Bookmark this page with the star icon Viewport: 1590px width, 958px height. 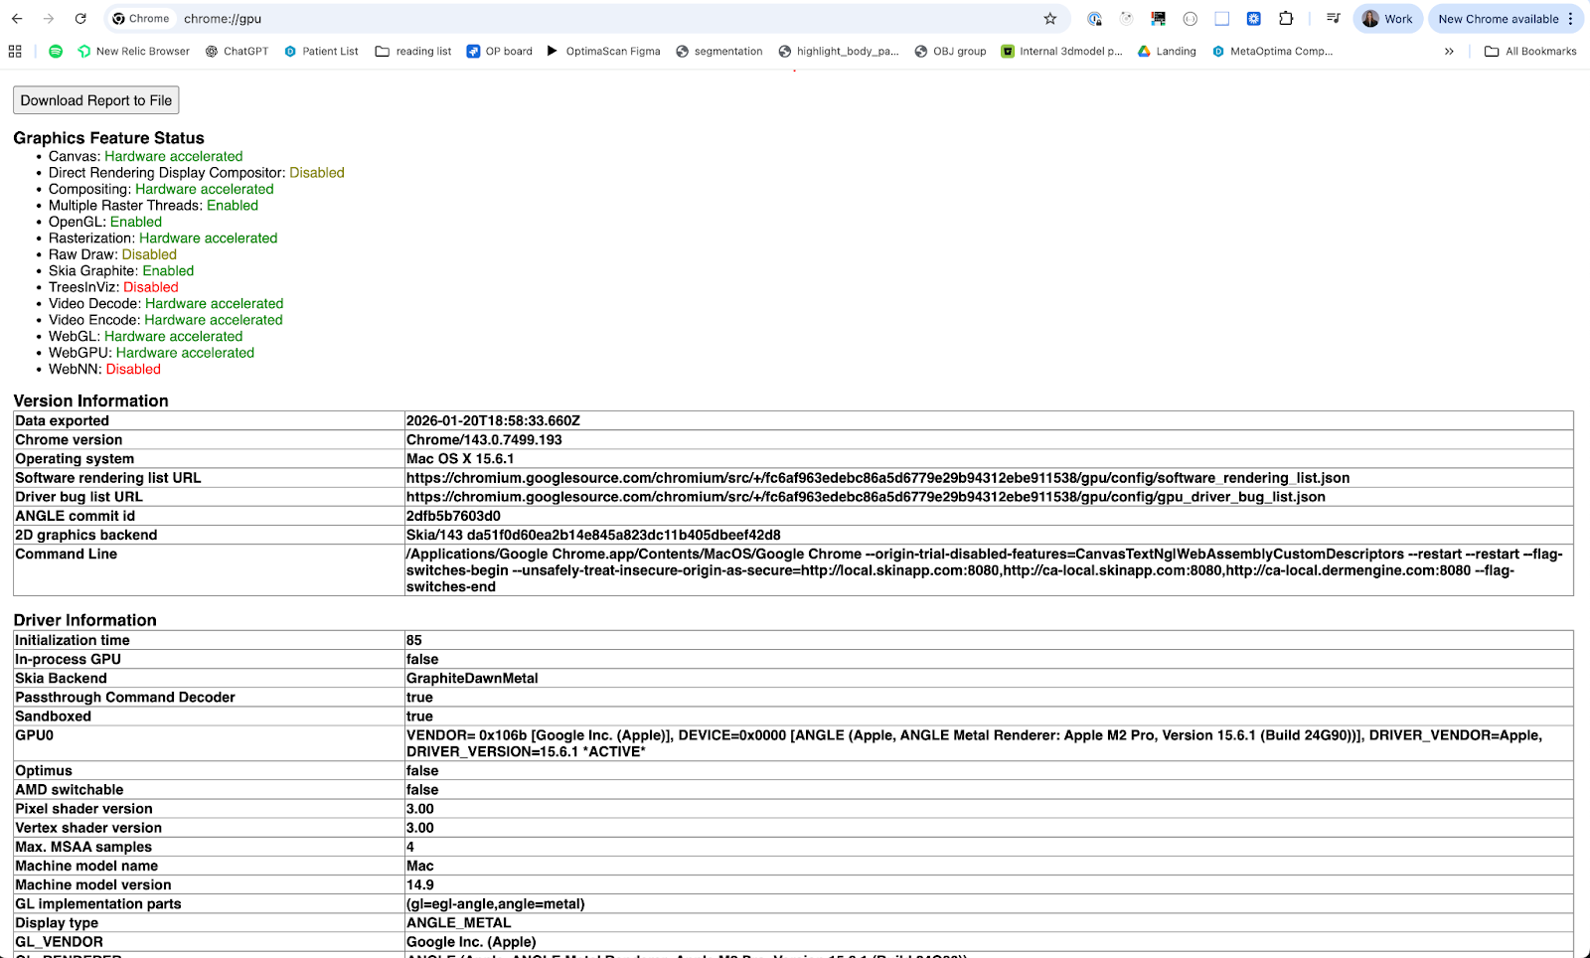click(1049, 19)
